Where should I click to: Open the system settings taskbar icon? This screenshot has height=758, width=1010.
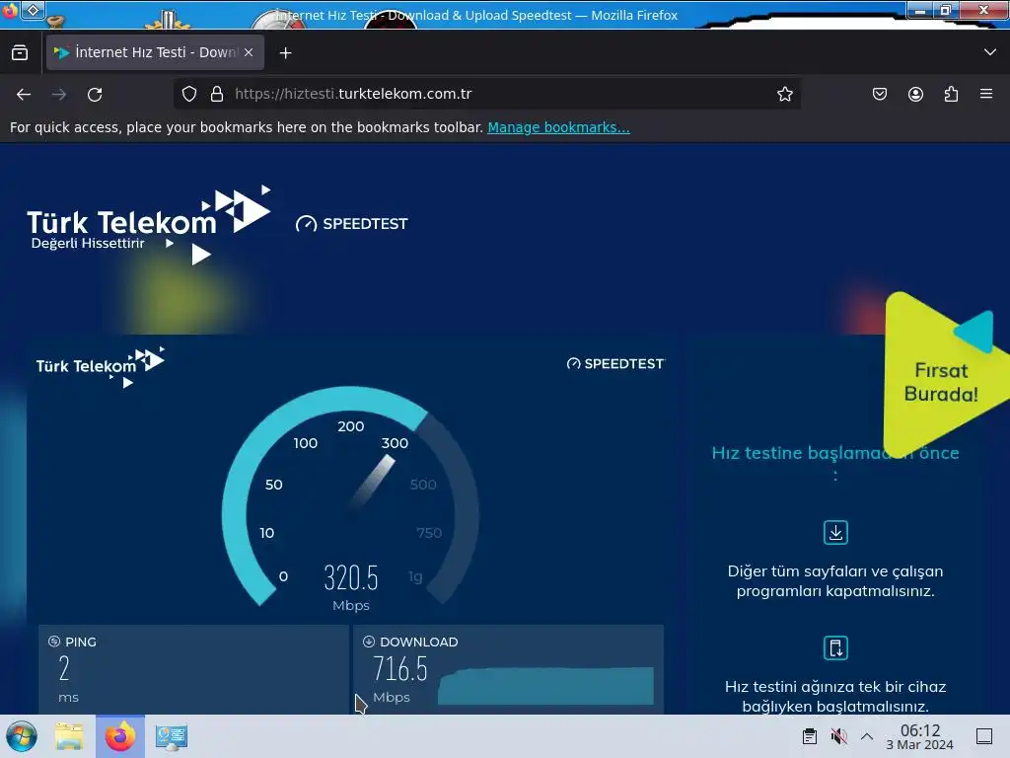click(x=172, y=736)
